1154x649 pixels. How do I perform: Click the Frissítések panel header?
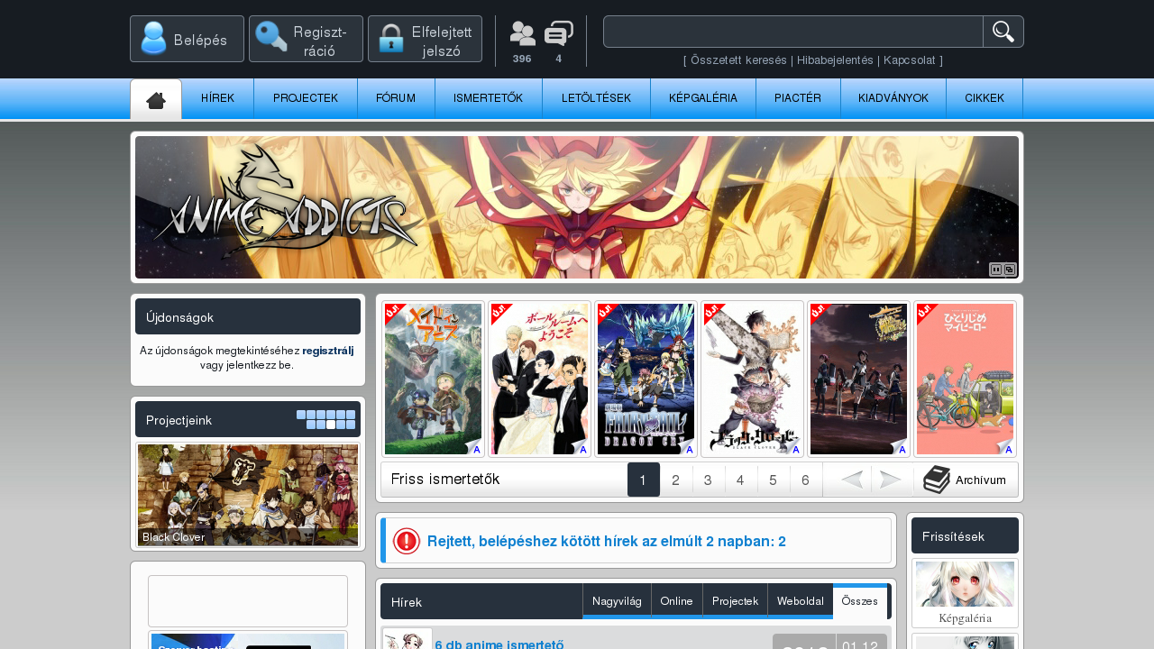tap(965, 535)
